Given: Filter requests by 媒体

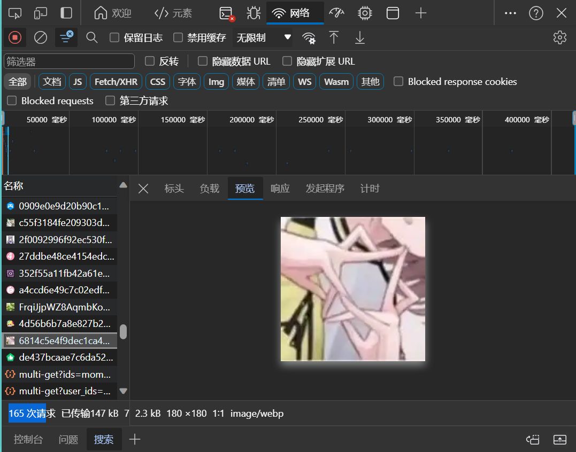Looking at the screenshot, I should 246,81.
